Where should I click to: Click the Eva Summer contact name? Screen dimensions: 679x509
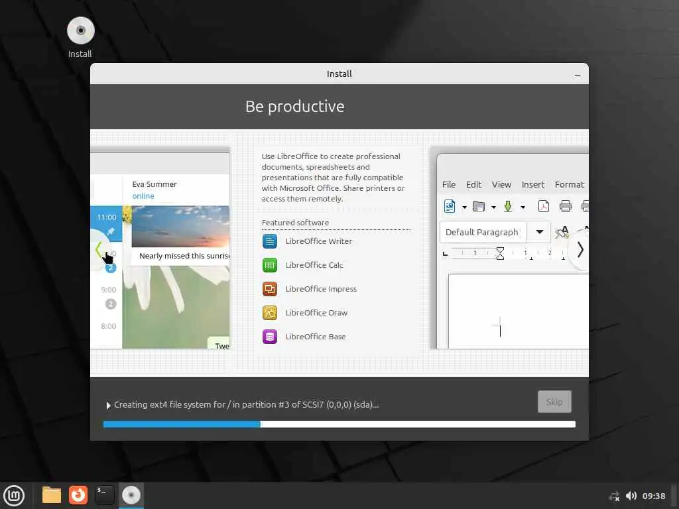(x=154, y=184)
